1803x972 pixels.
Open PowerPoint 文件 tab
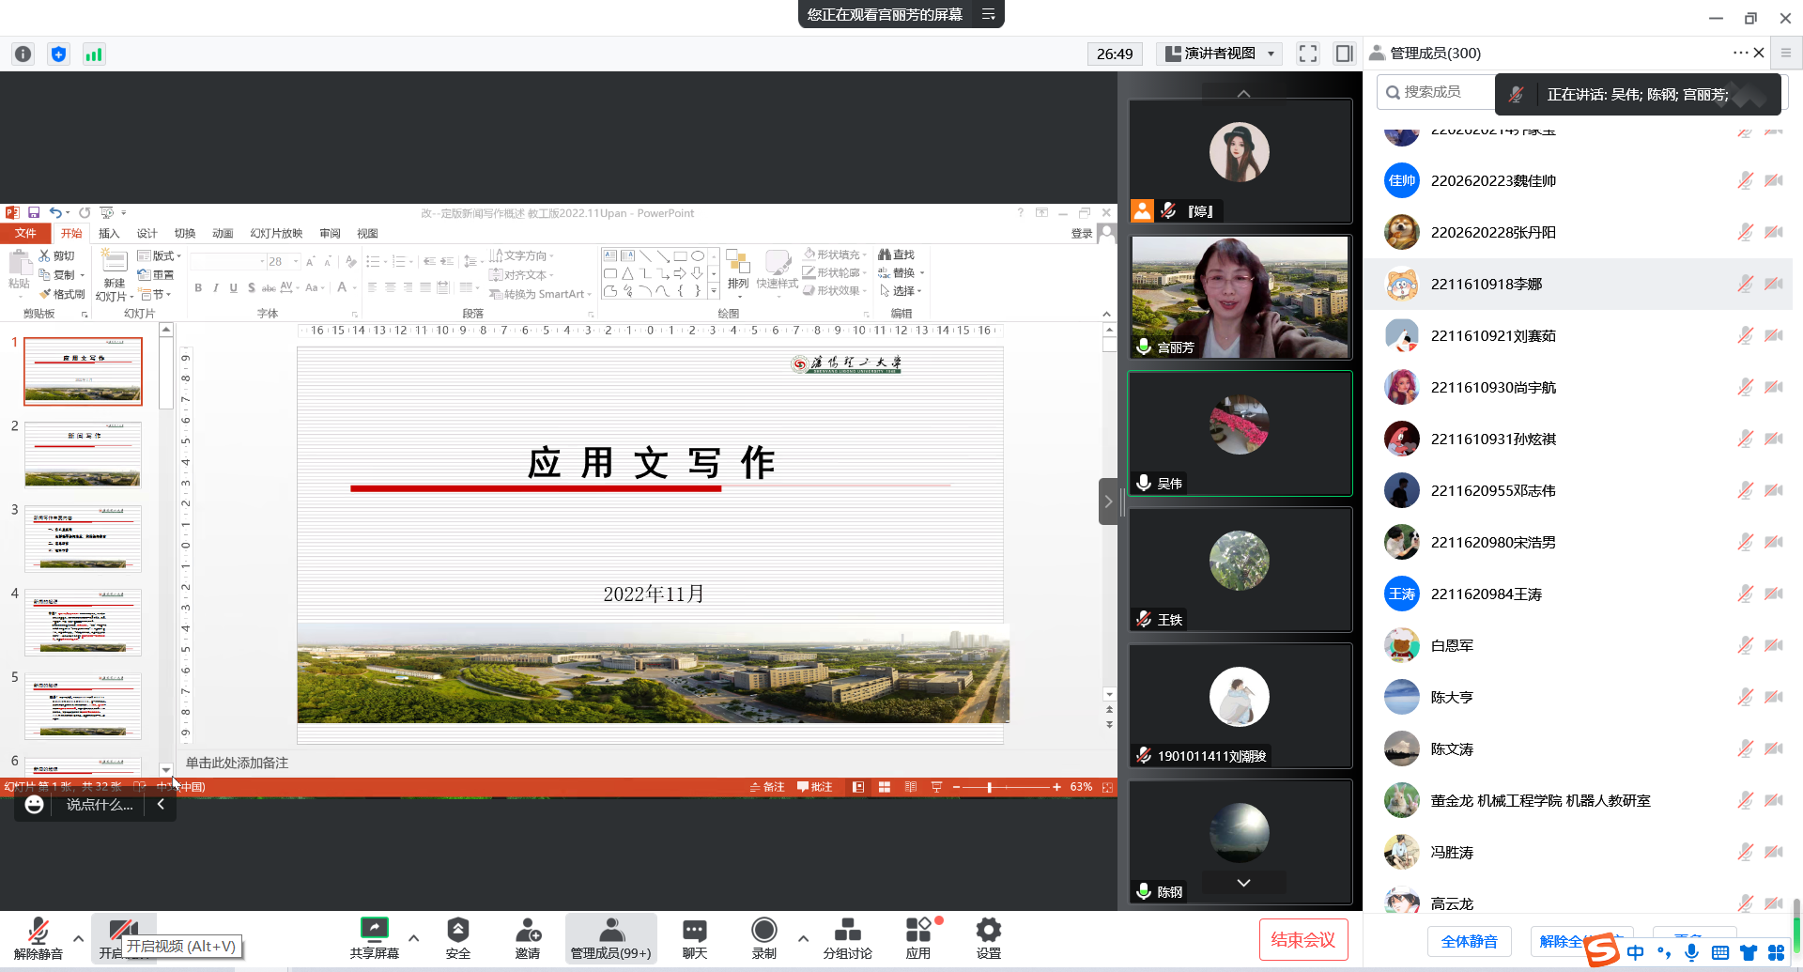tap(25, 233)
